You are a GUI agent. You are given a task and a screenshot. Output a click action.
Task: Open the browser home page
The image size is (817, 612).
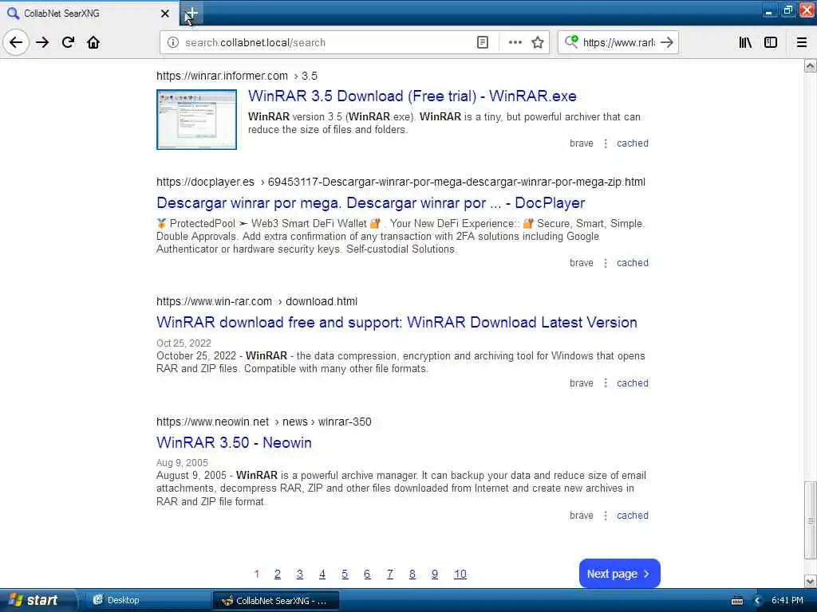click(93, 42)
